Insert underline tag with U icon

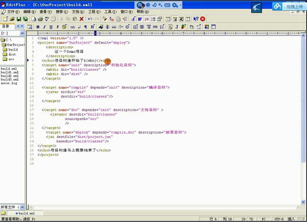point(51,27)
